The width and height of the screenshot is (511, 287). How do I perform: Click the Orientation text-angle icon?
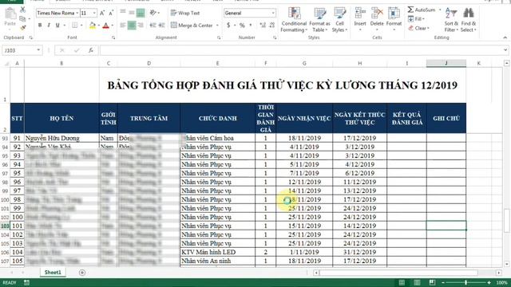click(x=153, y=13)
